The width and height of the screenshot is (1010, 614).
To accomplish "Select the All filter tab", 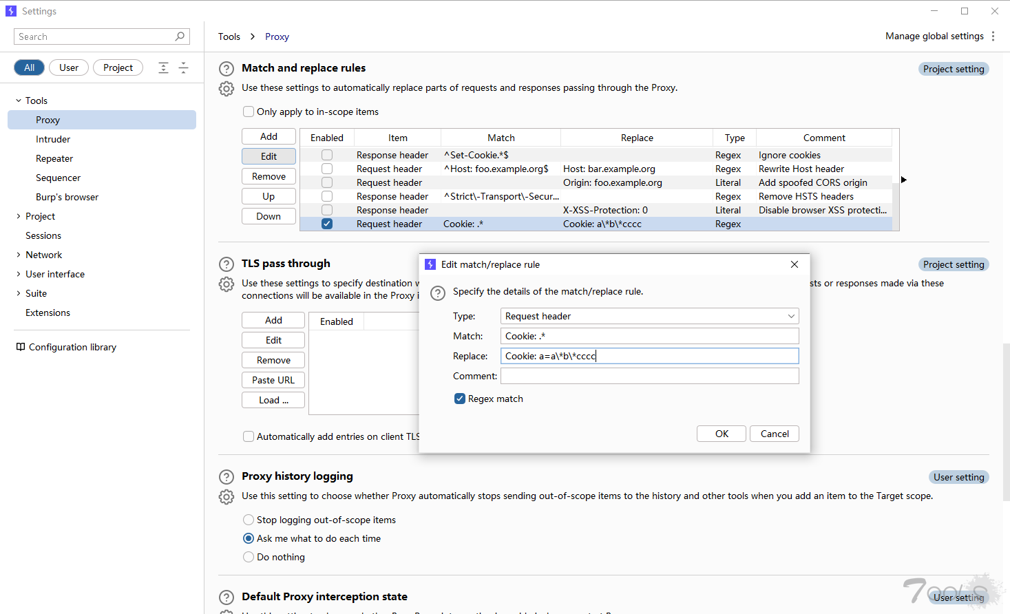I will (x=29, y=67).
